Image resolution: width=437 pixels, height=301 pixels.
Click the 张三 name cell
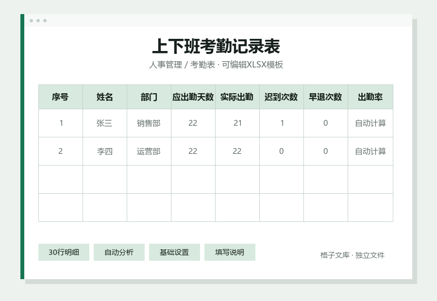click(105, 123)
